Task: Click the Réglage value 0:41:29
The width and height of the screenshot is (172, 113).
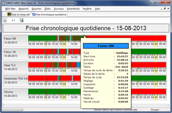Action: pyautogui.click(x=123, y=81)
